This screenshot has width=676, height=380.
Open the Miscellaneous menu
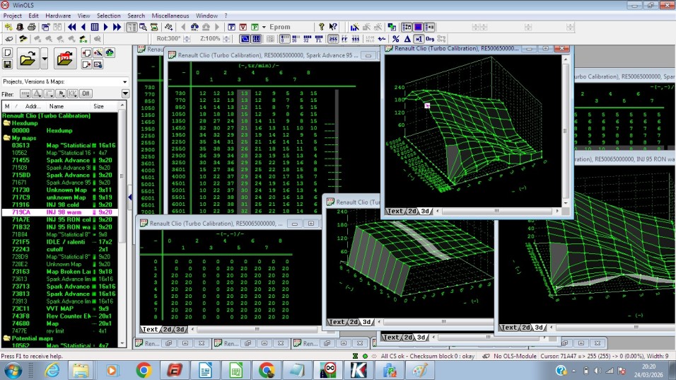[x=169, y=15]
